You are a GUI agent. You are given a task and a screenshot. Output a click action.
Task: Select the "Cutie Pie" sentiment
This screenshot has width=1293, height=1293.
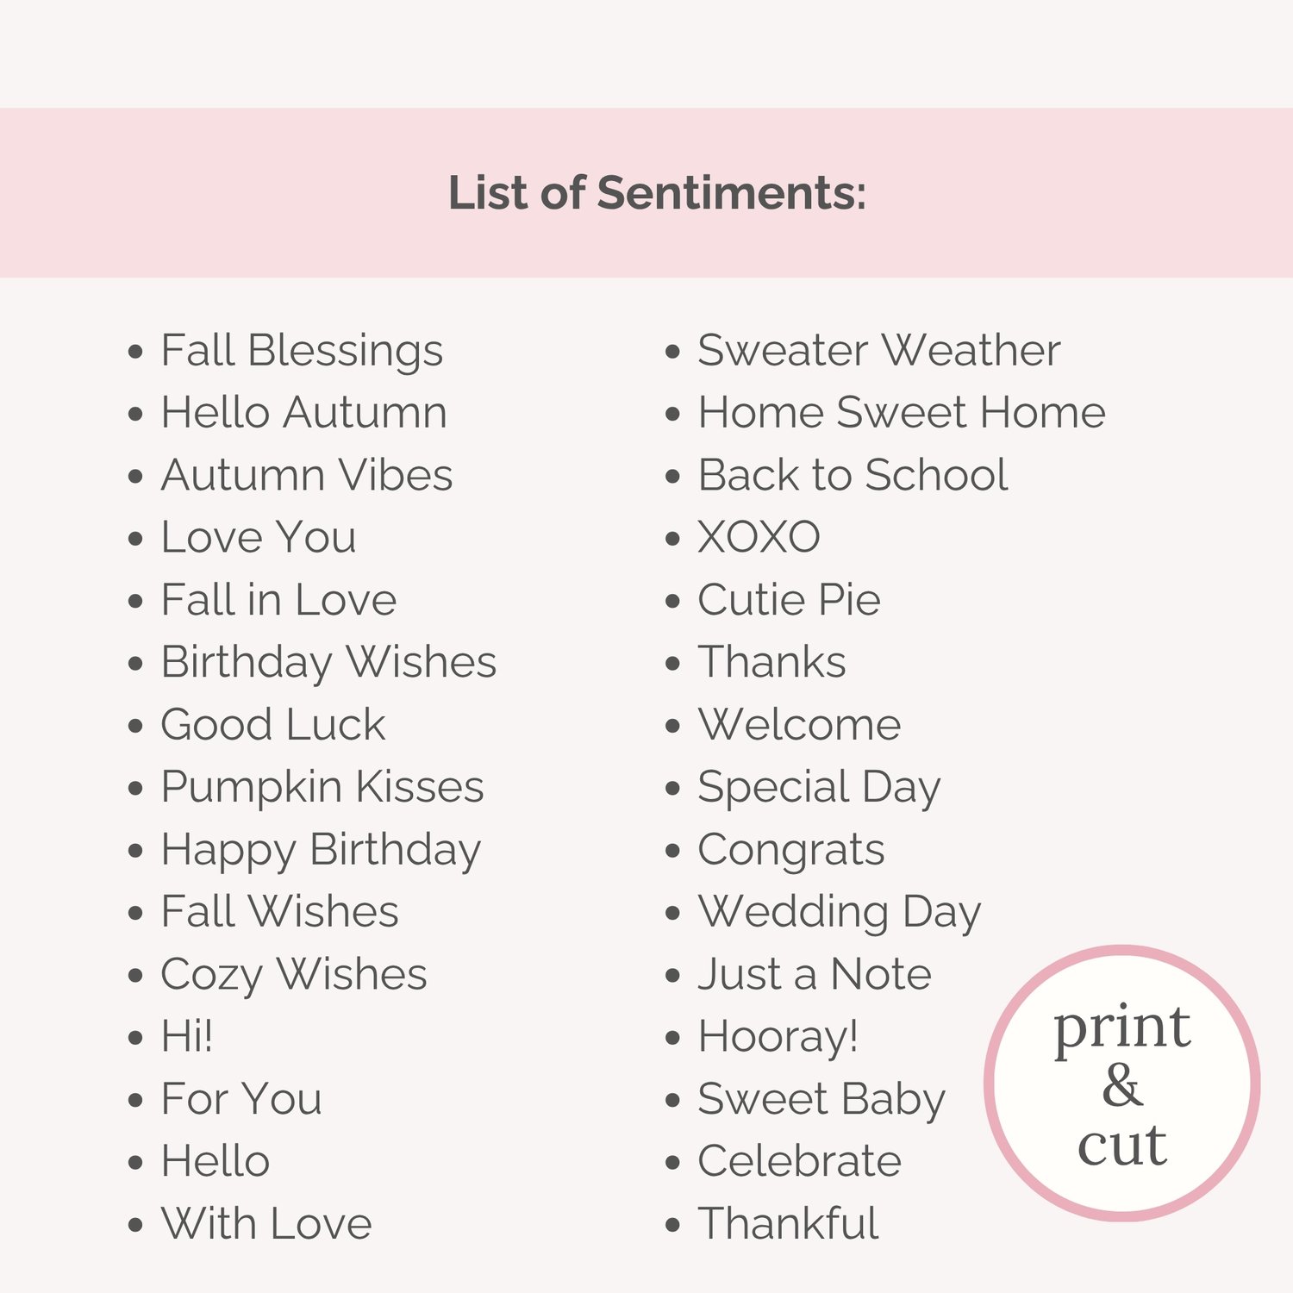[x=789, y=600]
